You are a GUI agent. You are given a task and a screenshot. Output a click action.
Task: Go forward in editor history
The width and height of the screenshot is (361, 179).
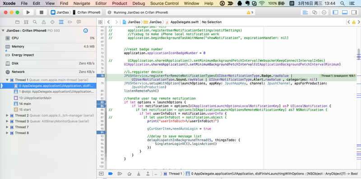(x=116, y=22)
